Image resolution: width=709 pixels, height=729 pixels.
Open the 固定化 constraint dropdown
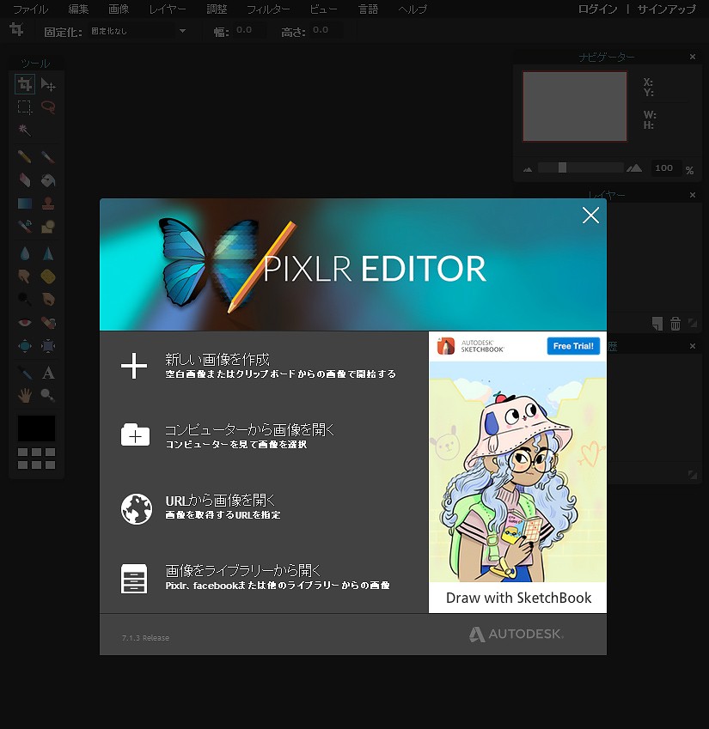138,31
